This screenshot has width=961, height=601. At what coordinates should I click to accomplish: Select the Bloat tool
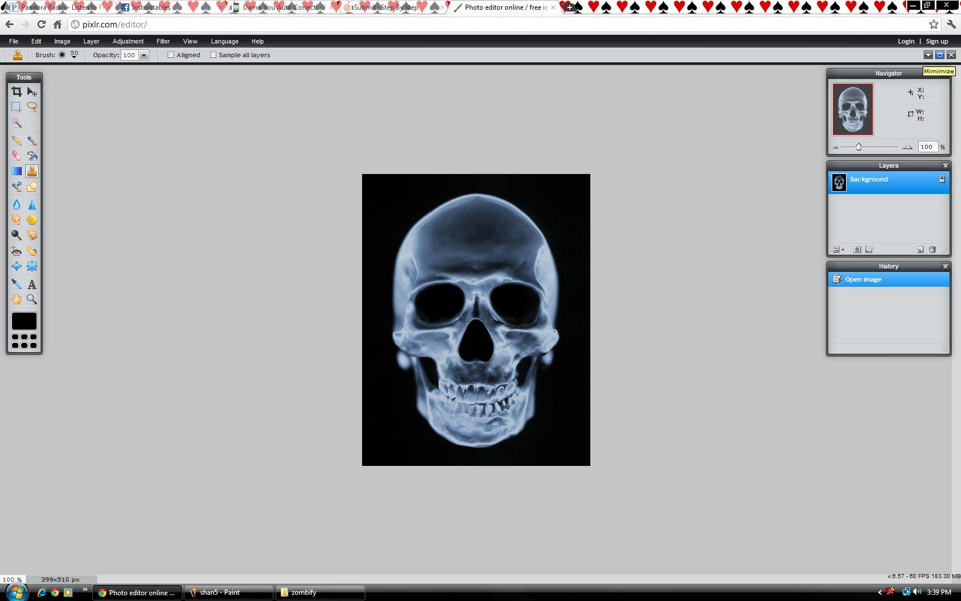click(x=17, y=267)
